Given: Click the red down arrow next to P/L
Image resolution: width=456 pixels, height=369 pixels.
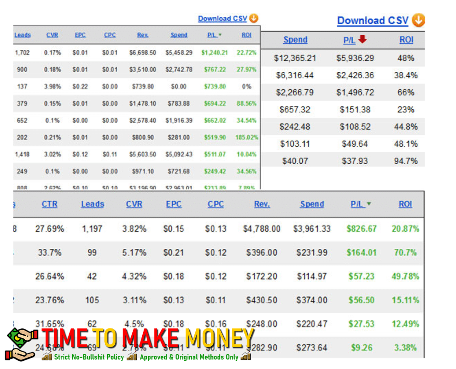Looking at the screenshot, I should click(363, 40).
